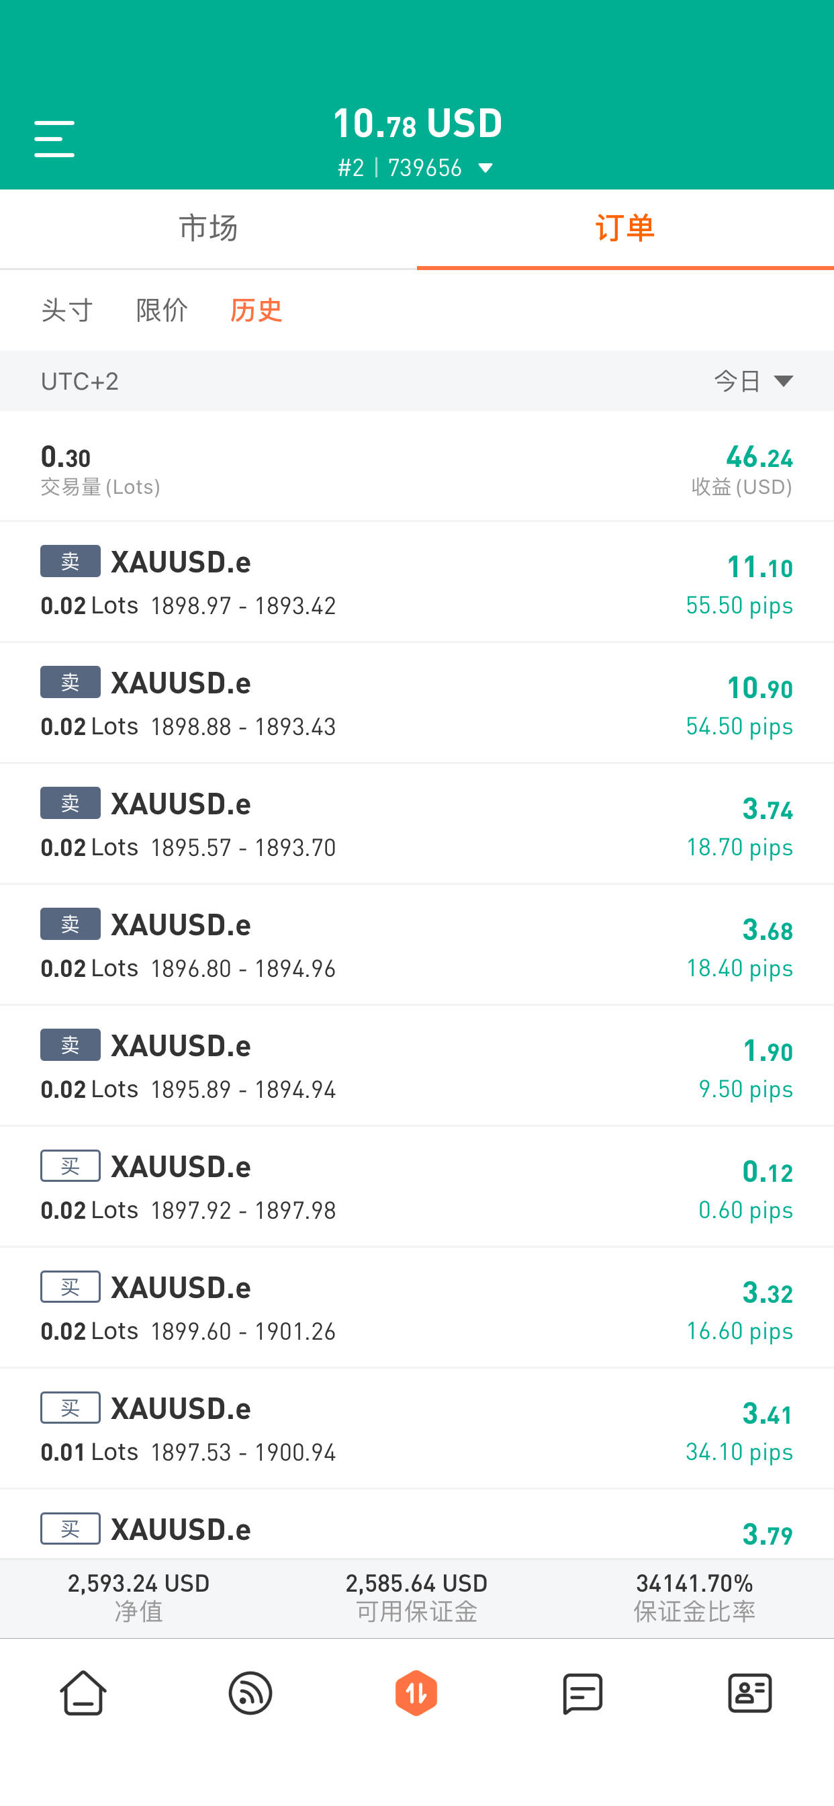Tap the 卖 badge on the 11.10 order
Image resolution: width=834 pixels, height=1806 pixels.
click(70, 561)
